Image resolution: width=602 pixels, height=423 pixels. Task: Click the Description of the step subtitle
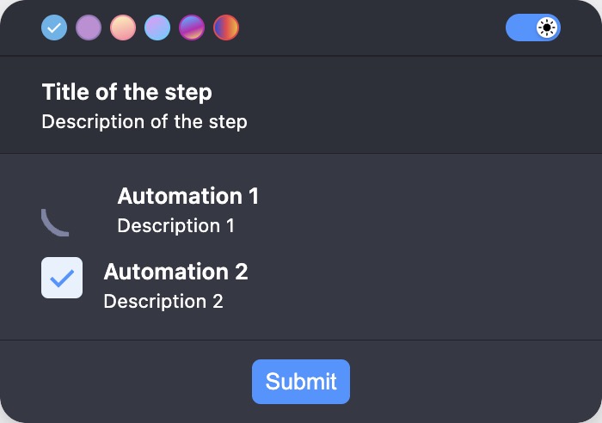[144, 122]
